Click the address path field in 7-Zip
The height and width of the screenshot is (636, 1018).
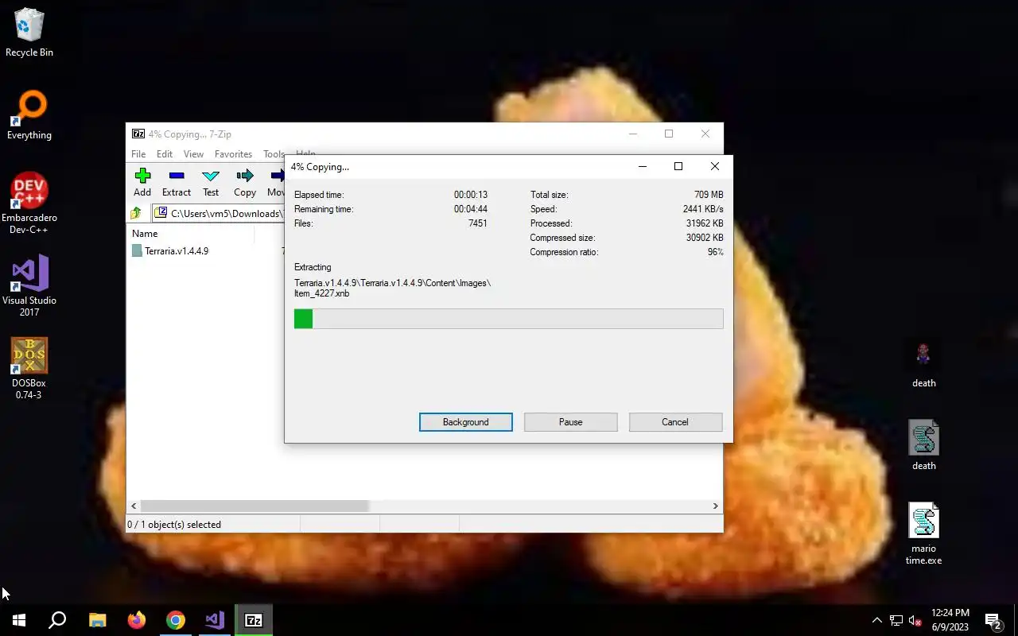pyautogui.click(x=219, y=213)
